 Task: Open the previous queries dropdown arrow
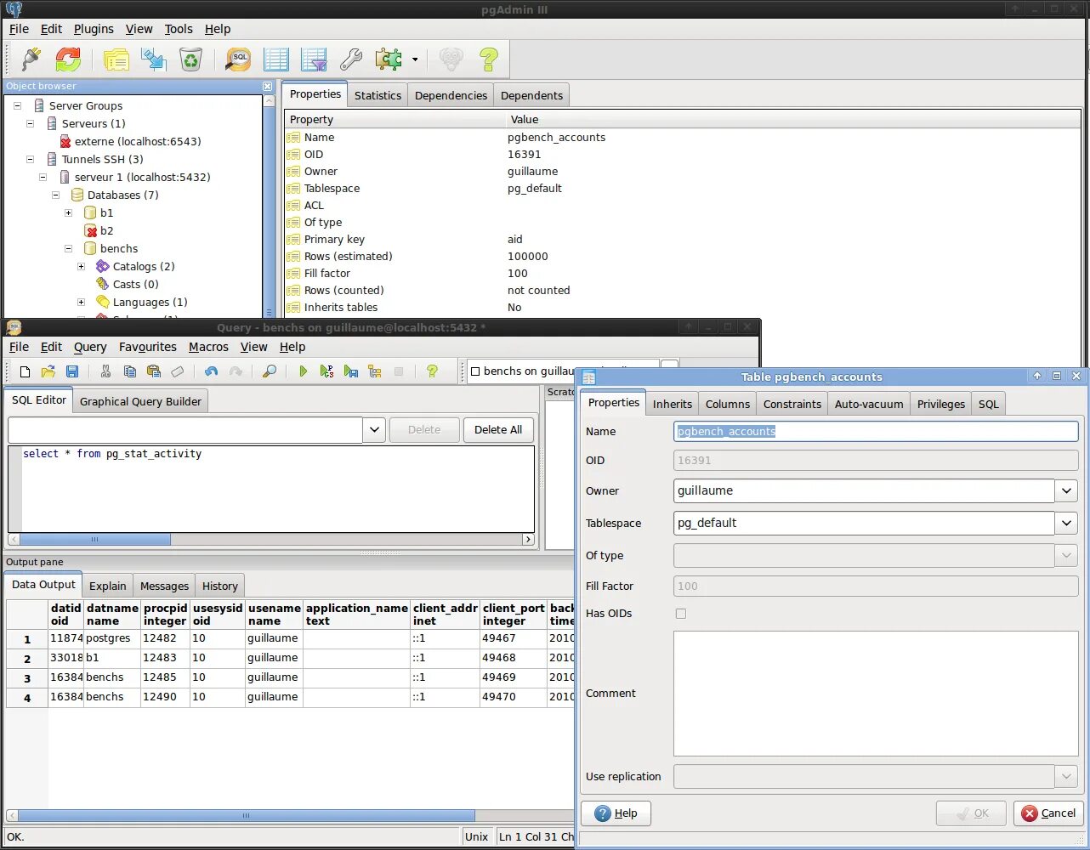point(374,430)
